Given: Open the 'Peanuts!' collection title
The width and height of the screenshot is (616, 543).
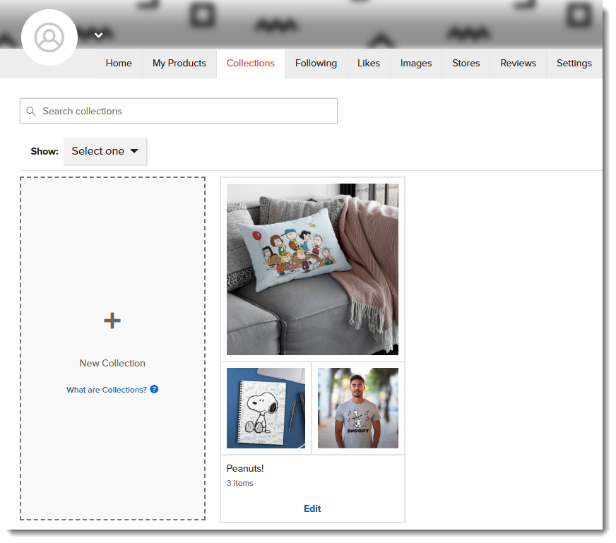Looking at the screenshot, I should [x=245, y=468].
